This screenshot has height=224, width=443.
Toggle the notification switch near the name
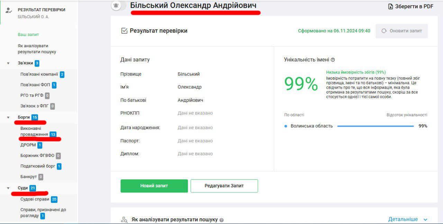[x=119, y=6]
